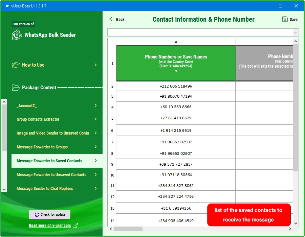305x237 pixels.
Task: Select cell +31 6 39194256
Action: pos(176,208)
